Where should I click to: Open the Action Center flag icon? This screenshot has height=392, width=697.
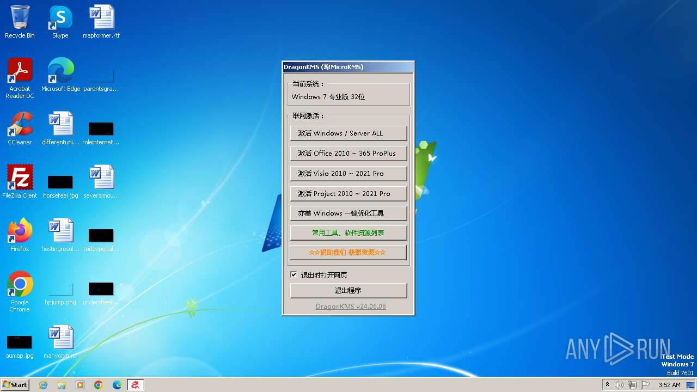click(646, 385)
